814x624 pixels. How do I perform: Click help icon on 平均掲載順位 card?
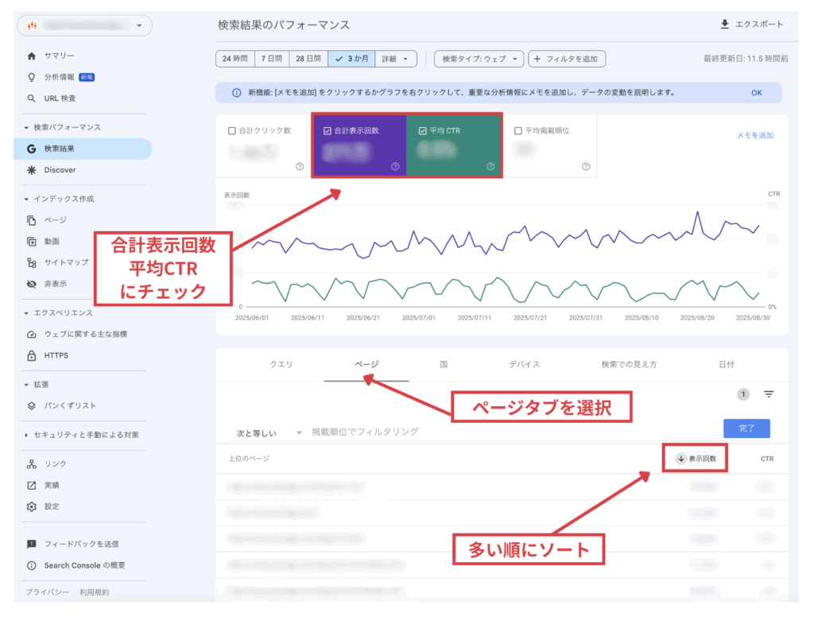click(586, 167)
